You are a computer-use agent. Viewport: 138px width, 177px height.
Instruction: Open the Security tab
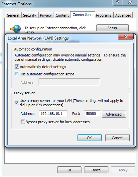click(x=29, y=15)
